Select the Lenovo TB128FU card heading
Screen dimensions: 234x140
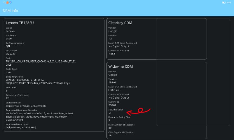[x=20, y=23]
